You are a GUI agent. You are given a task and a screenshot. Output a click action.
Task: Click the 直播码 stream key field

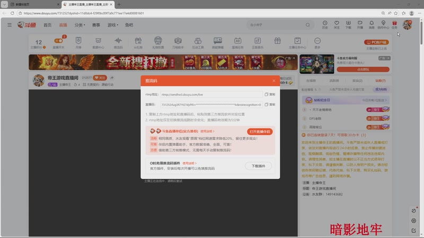(211, 104)
